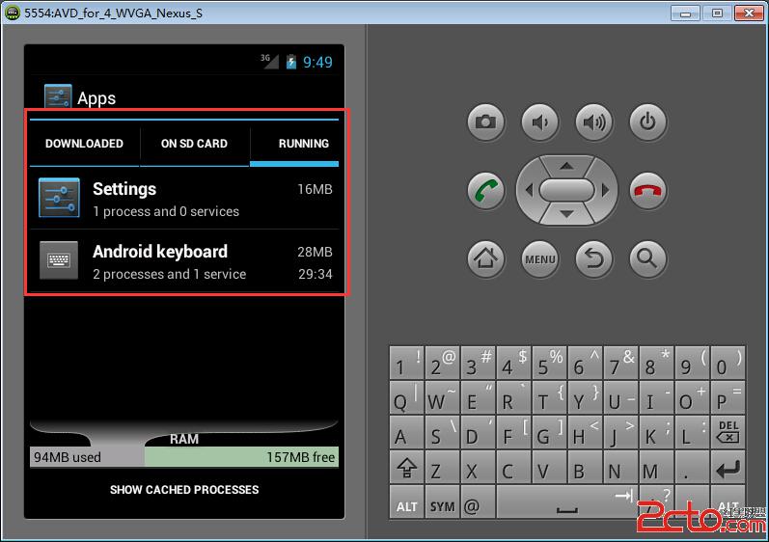769x542 pixels.
Task: Click the emulator camera button
Action: click(x=485, y=122)
